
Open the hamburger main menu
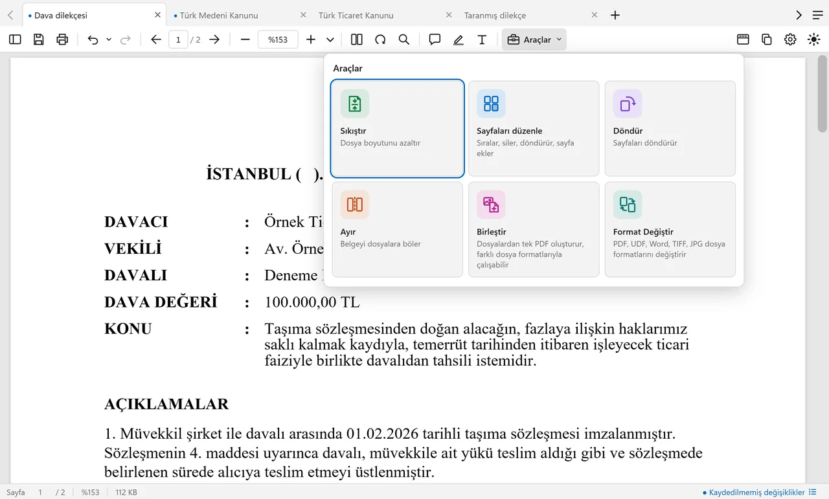click(x=817, y=15)
